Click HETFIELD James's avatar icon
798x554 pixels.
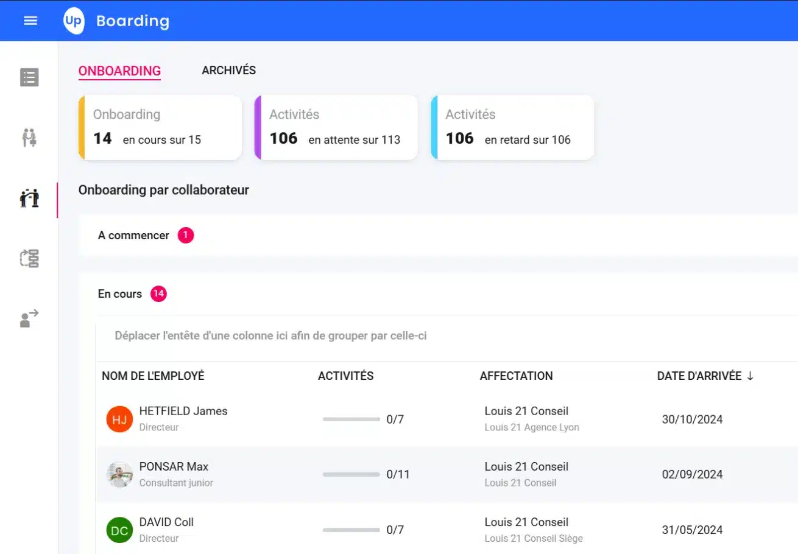pos(119,419)
